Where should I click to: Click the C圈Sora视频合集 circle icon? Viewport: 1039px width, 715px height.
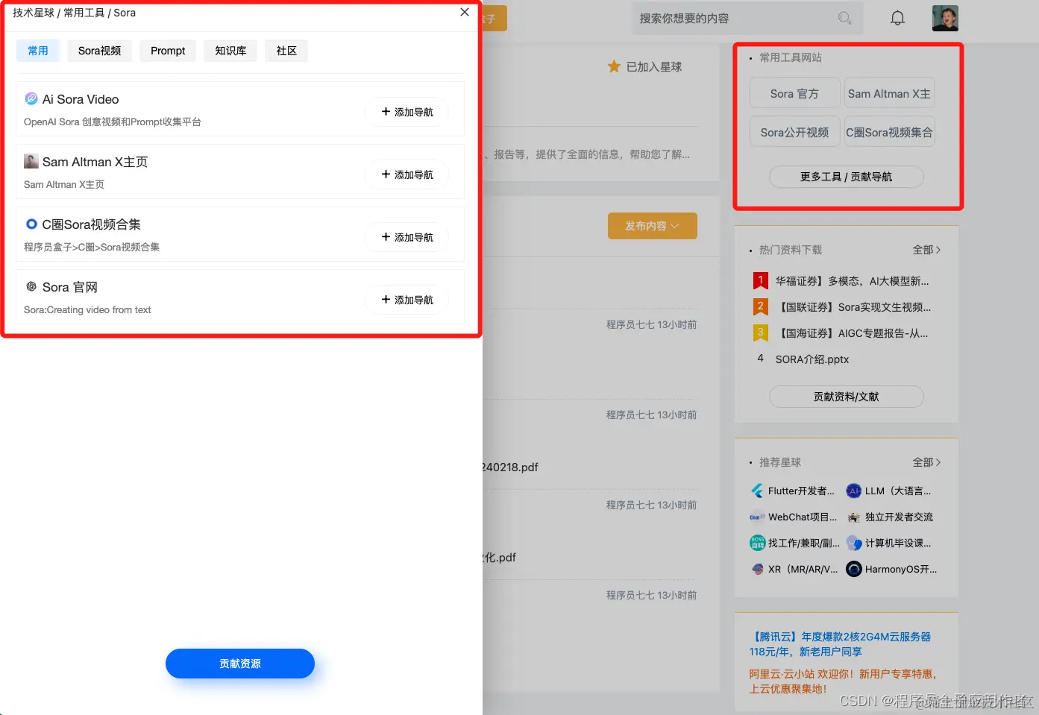tap(31, 224)
